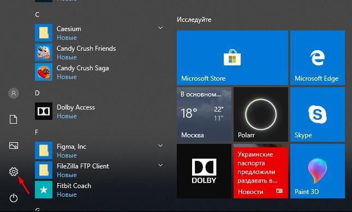Open the Moscow weather tile
The image size is (352, 212).
[x=204, y=114]
